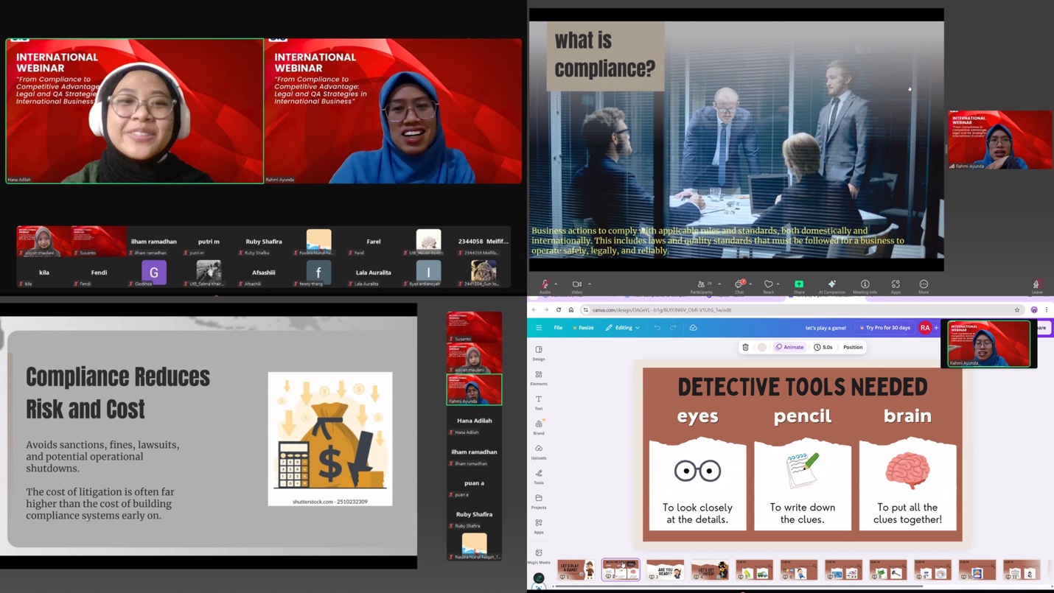Go back in the Chrome browser
Image resolution: width=1054 pixels, height=593 pixels.
tap(534, 310)
